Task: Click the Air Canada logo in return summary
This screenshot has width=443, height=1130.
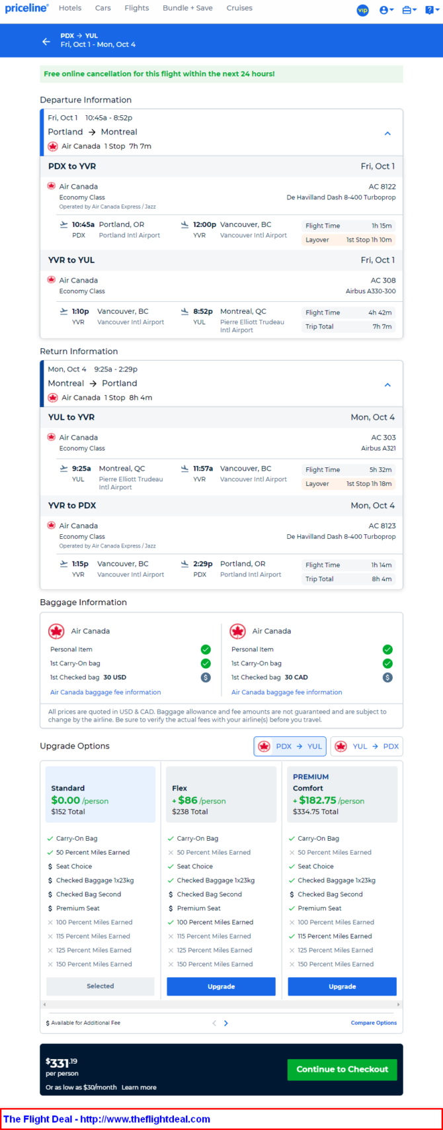Action: pyautogui.click(x=53, y=398)
